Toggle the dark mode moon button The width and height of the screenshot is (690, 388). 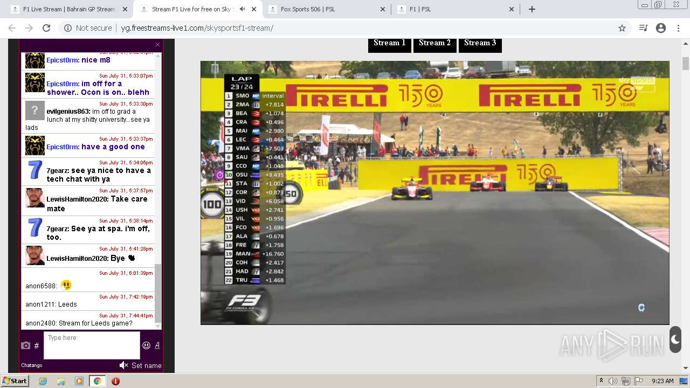[x=675, y=340]
